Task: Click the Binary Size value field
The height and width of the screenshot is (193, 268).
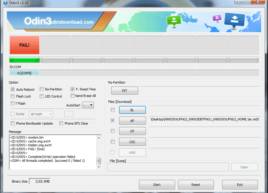Action: coord(40,181)
